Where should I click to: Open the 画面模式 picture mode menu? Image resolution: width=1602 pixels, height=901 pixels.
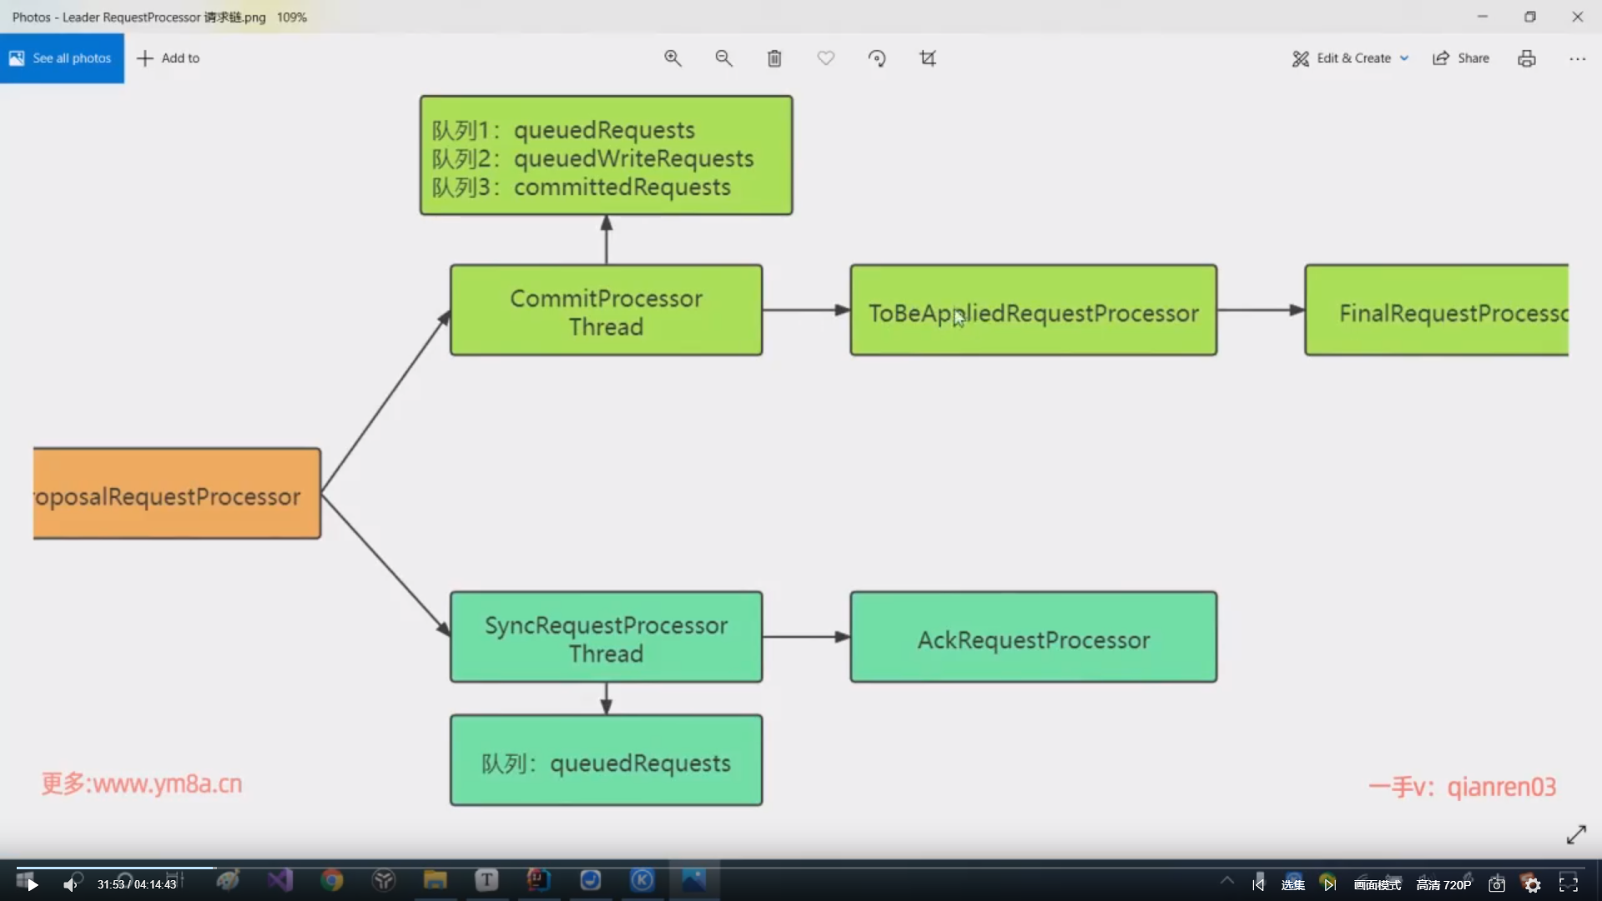(1378, 884)
